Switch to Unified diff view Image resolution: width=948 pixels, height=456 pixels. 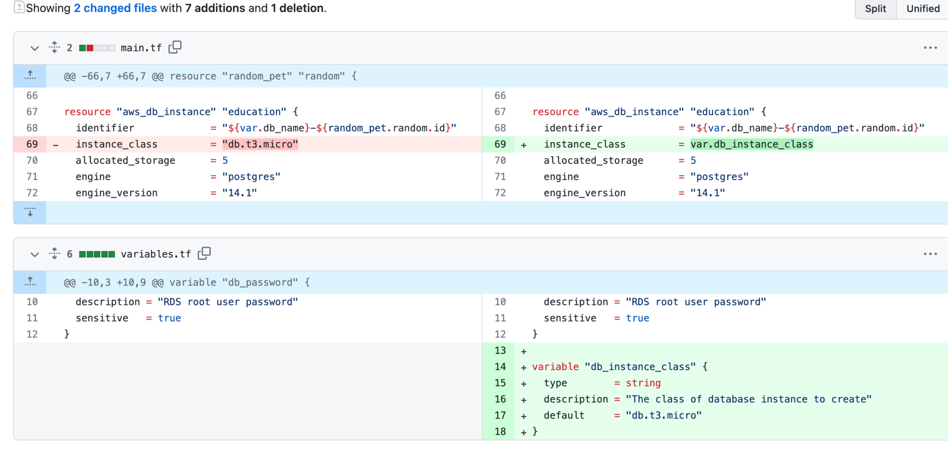[x=922, y=8]
